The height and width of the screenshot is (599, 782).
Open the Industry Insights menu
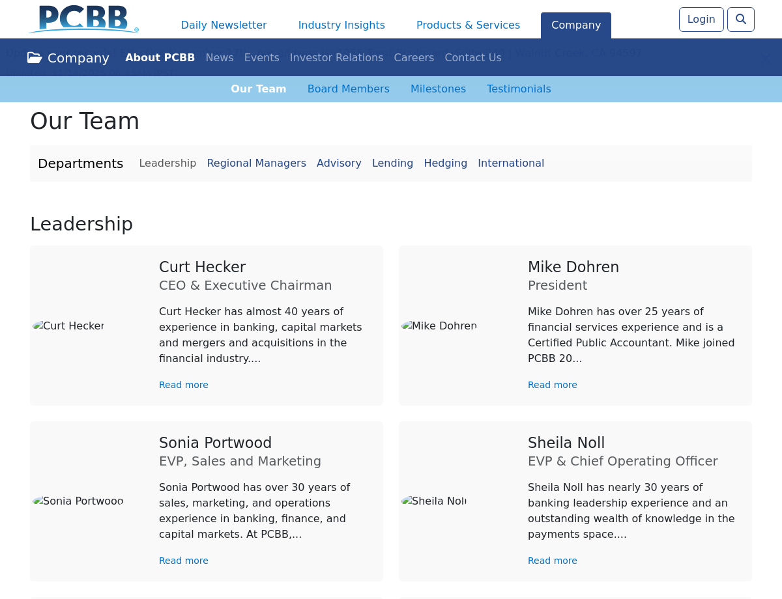point(341,25)
